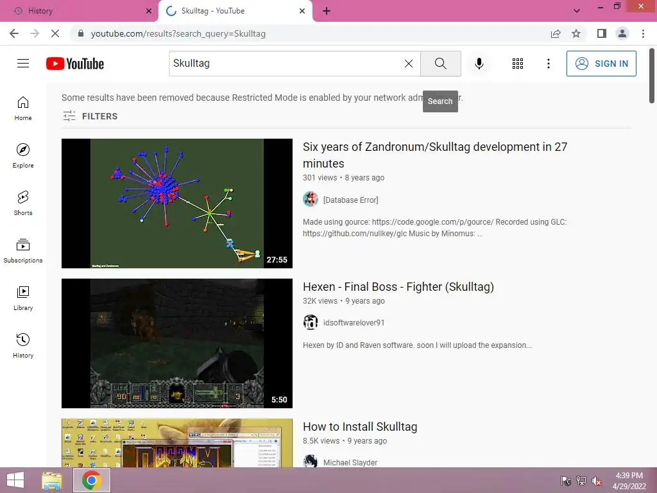
Task: Start voice search with the microphone icon
Action: (x=479, y=64)
